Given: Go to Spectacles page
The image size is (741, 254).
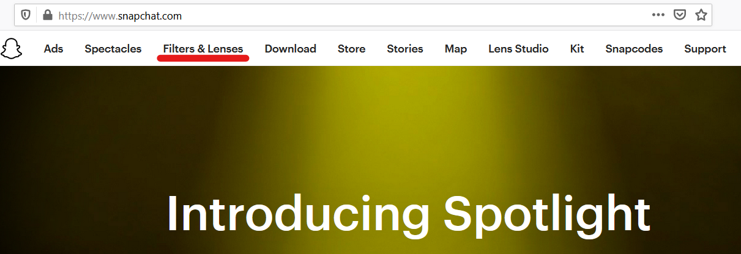Looking at the screenshot, I should 113,49.
